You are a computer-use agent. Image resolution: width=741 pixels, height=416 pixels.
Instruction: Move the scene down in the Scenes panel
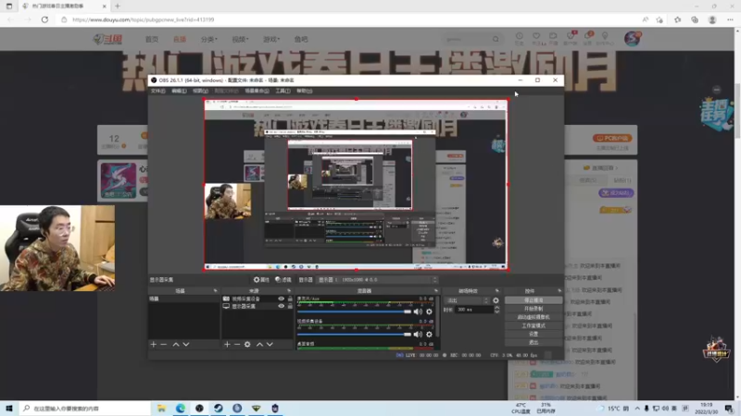(186, 345)
